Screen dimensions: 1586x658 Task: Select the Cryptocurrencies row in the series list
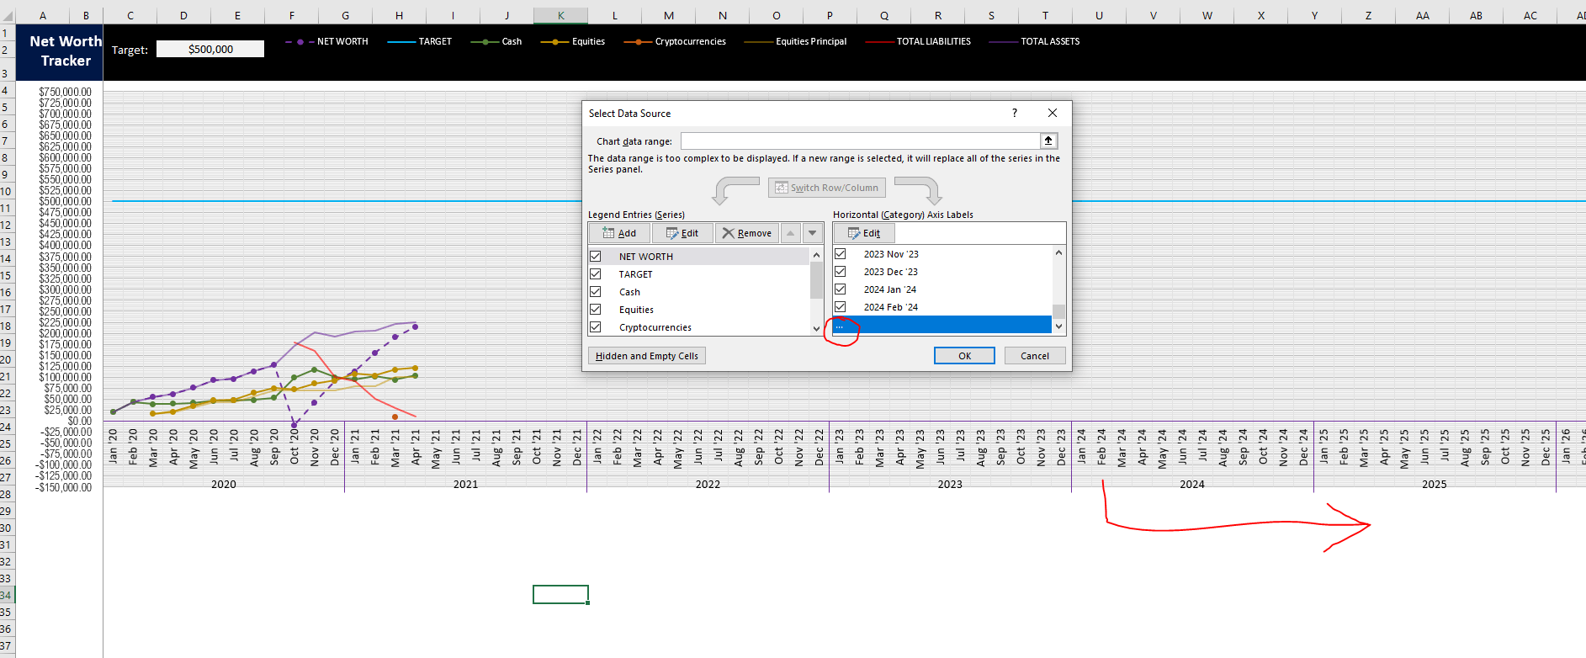pos(699,327)
